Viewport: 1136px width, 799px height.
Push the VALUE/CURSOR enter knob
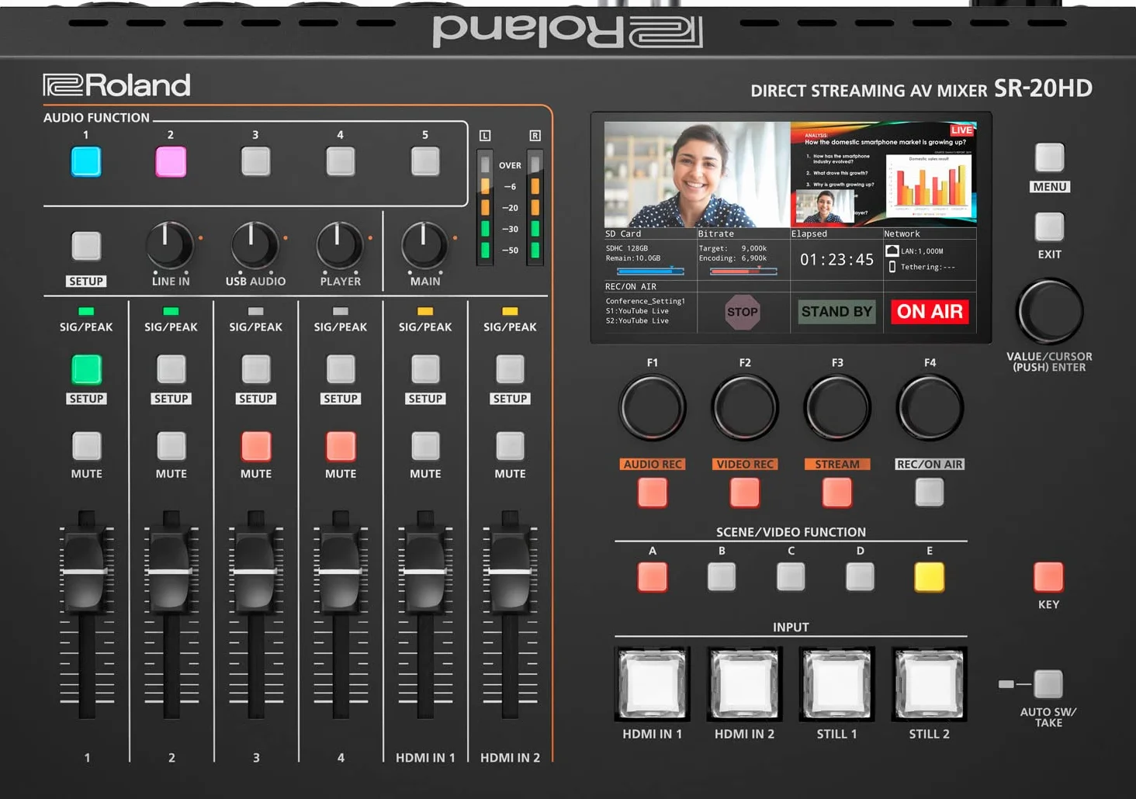[x=1049, y=310]
